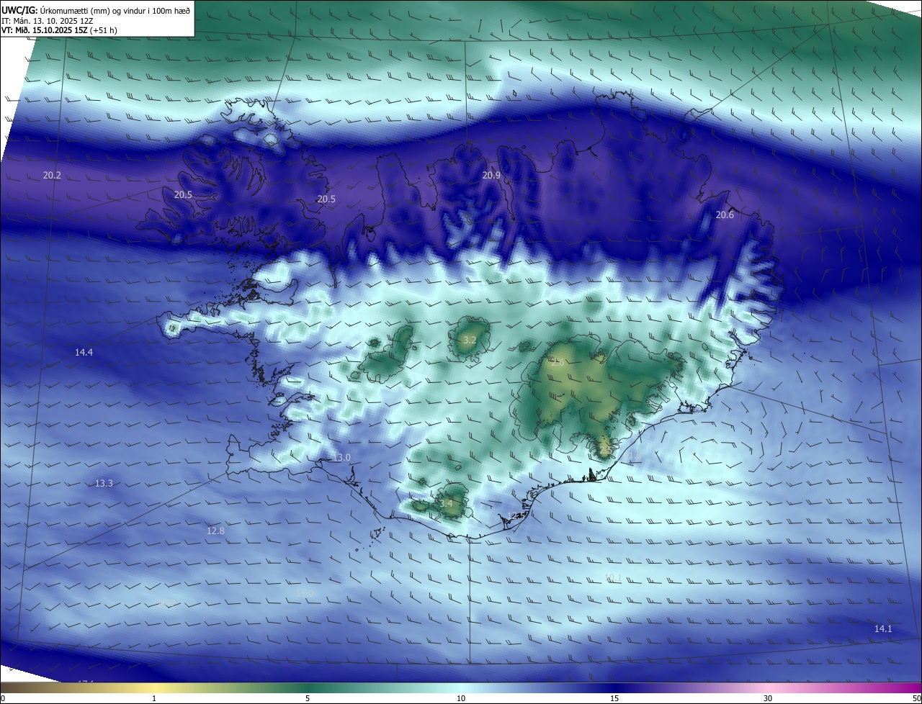Click the 'VT: Mið. 15.10.2025 15Z (+51 h)' line

click(x=59, y=30)
